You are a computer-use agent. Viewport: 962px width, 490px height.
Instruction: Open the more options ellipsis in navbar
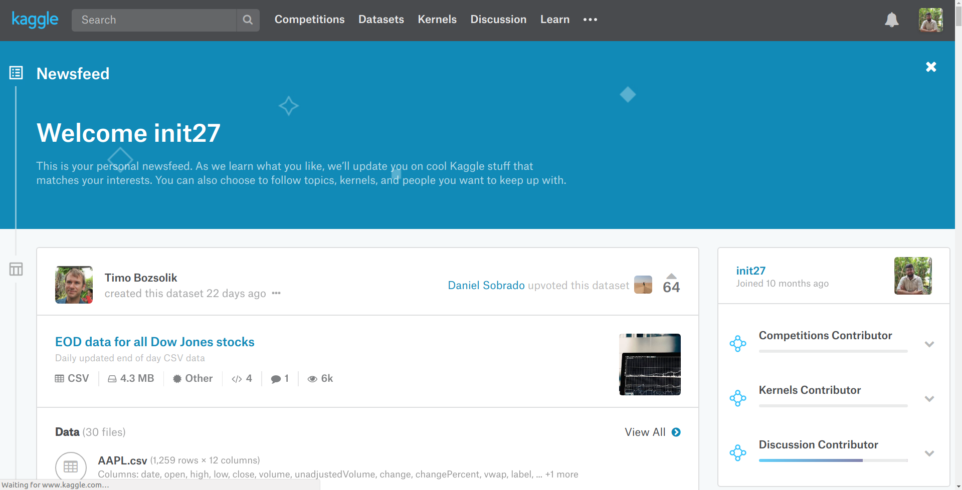coord(590,20)
